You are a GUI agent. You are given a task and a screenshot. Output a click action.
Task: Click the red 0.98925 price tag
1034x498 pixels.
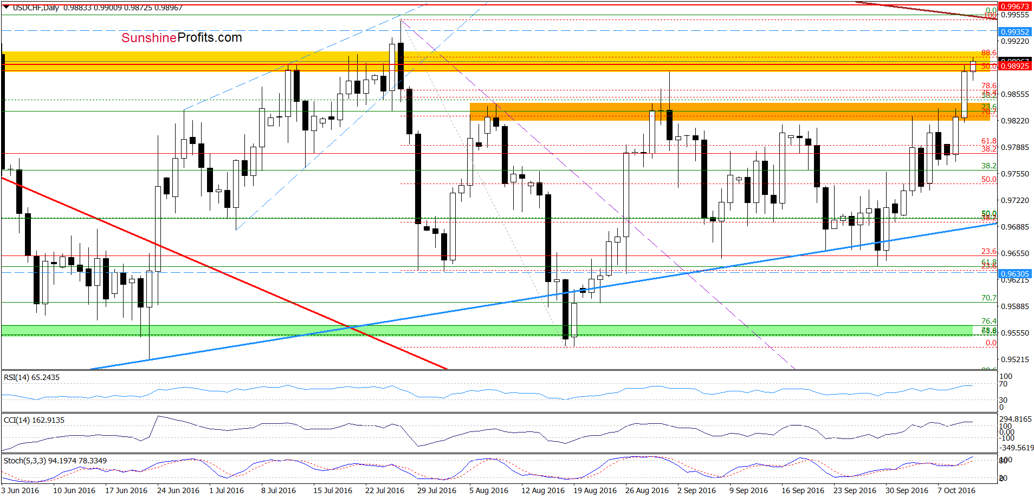(x=1014, y=66)
